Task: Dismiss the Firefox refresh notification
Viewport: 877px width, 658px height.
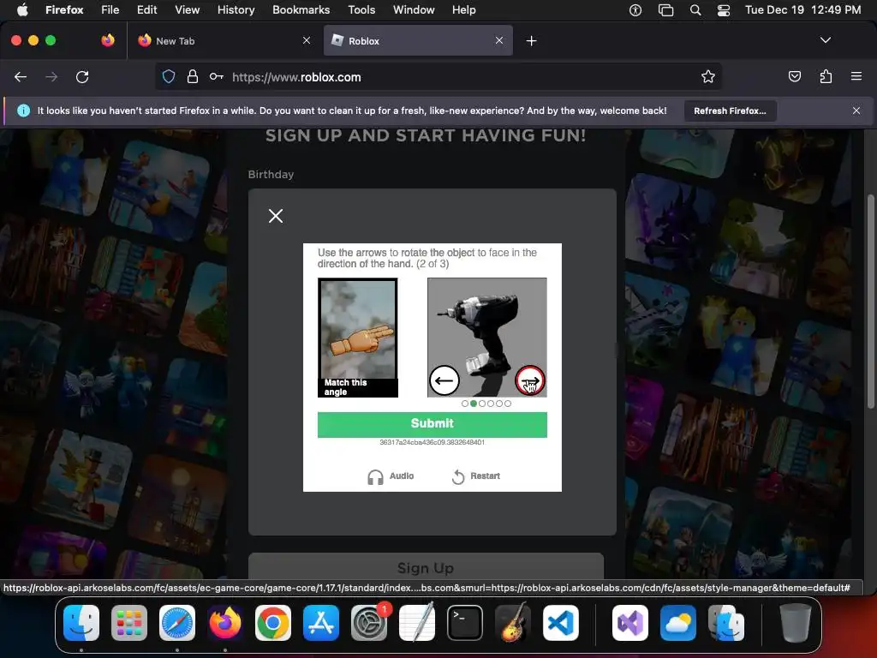Action: coord(856,111)
